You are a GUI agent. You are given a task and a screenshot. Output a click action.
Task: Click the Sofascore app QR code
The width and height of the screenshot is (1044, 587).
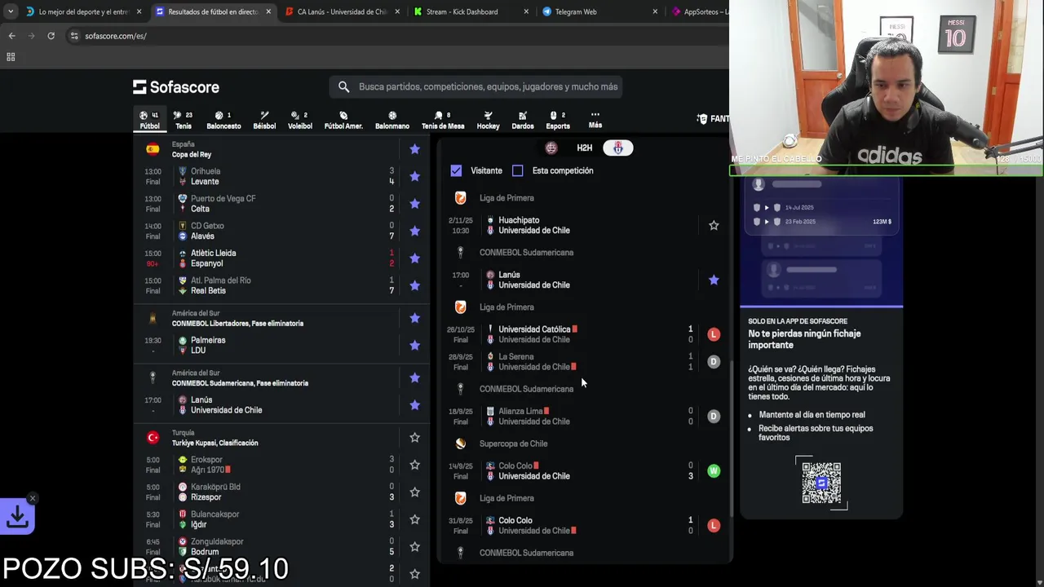click(x=821, y=483)
